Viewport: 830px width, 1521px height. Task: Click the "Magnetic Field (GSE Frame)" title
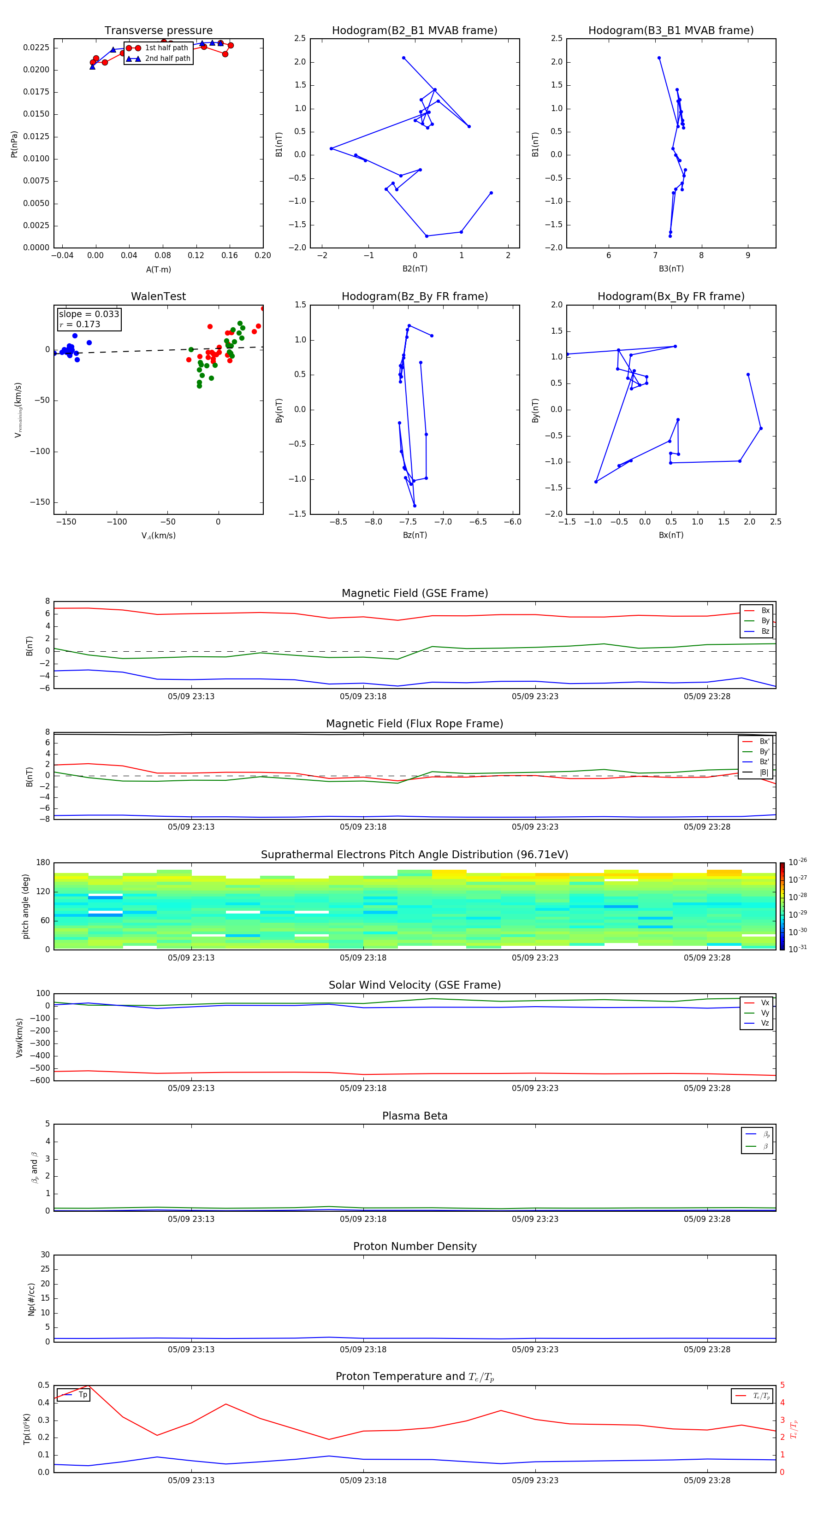(x=415, y=593)
